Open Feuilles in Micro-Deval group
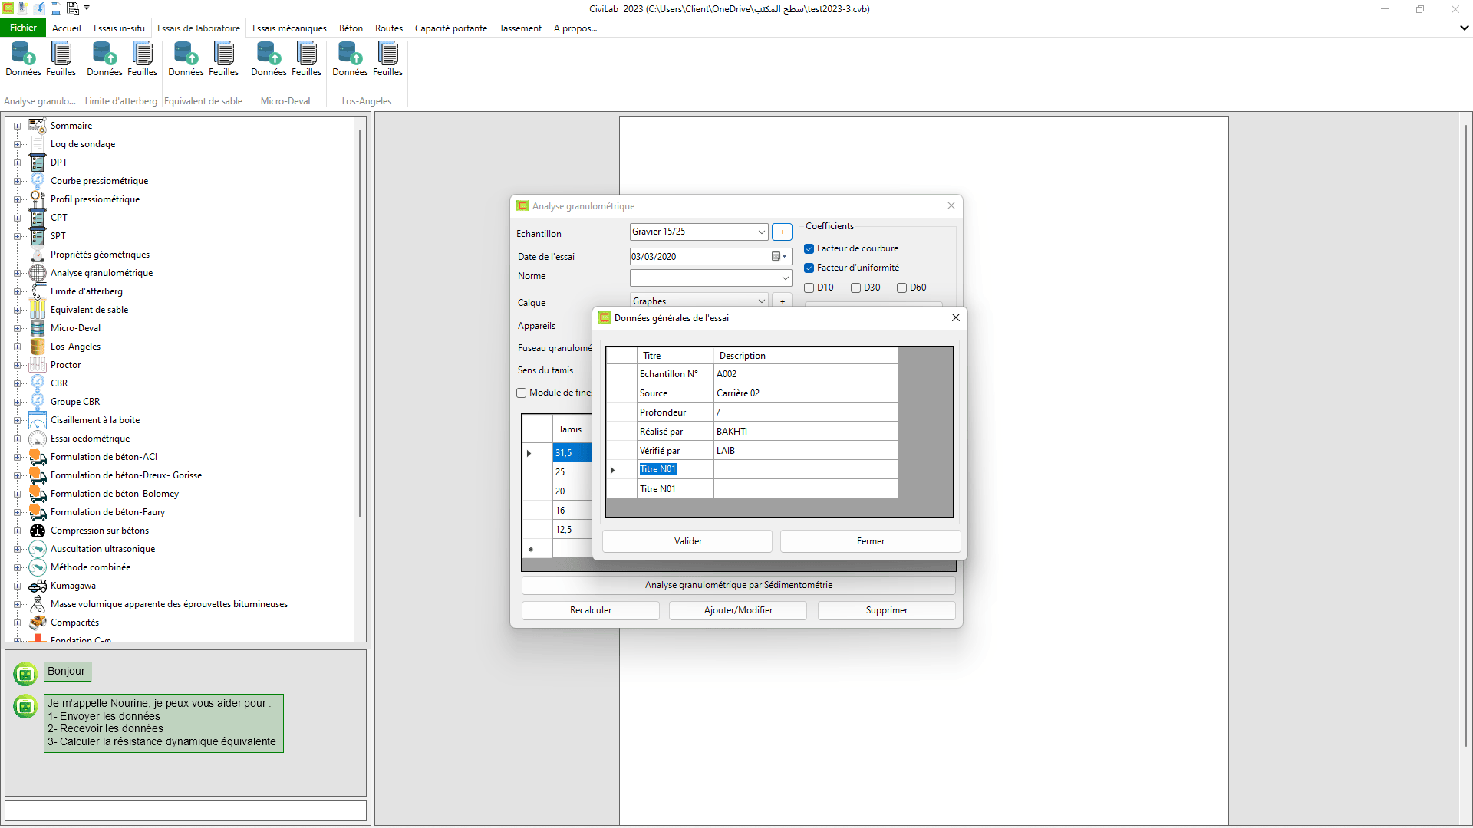The width and height of the screenshot is (1473, 828). click(306, 59)
